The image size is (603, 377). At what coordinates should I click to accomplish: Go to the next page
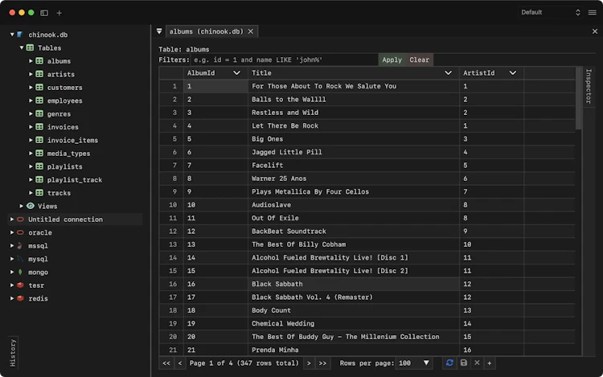tap(309, 363)
